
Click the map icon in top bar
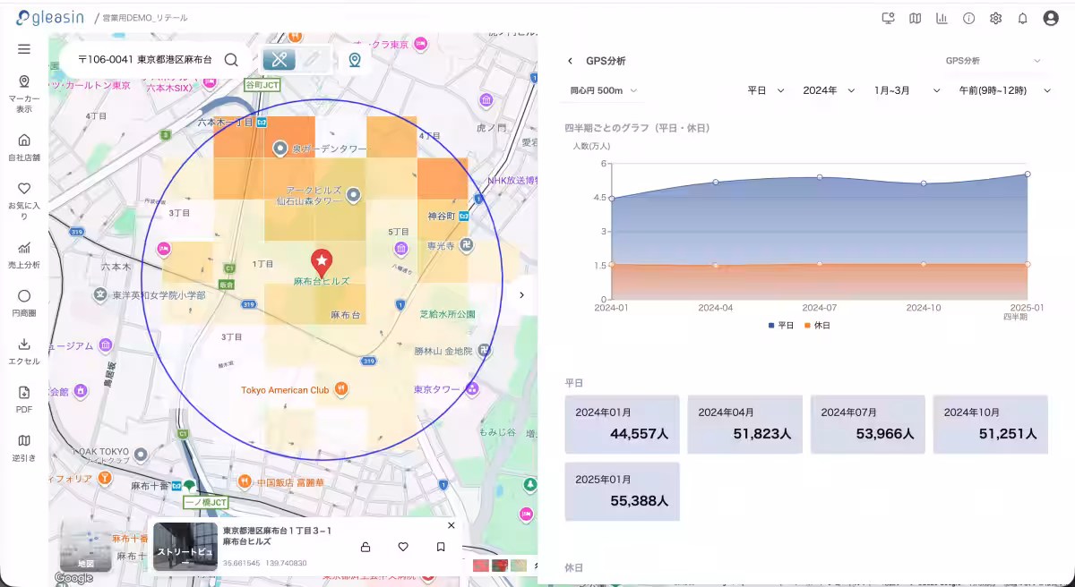coord(915,18)
